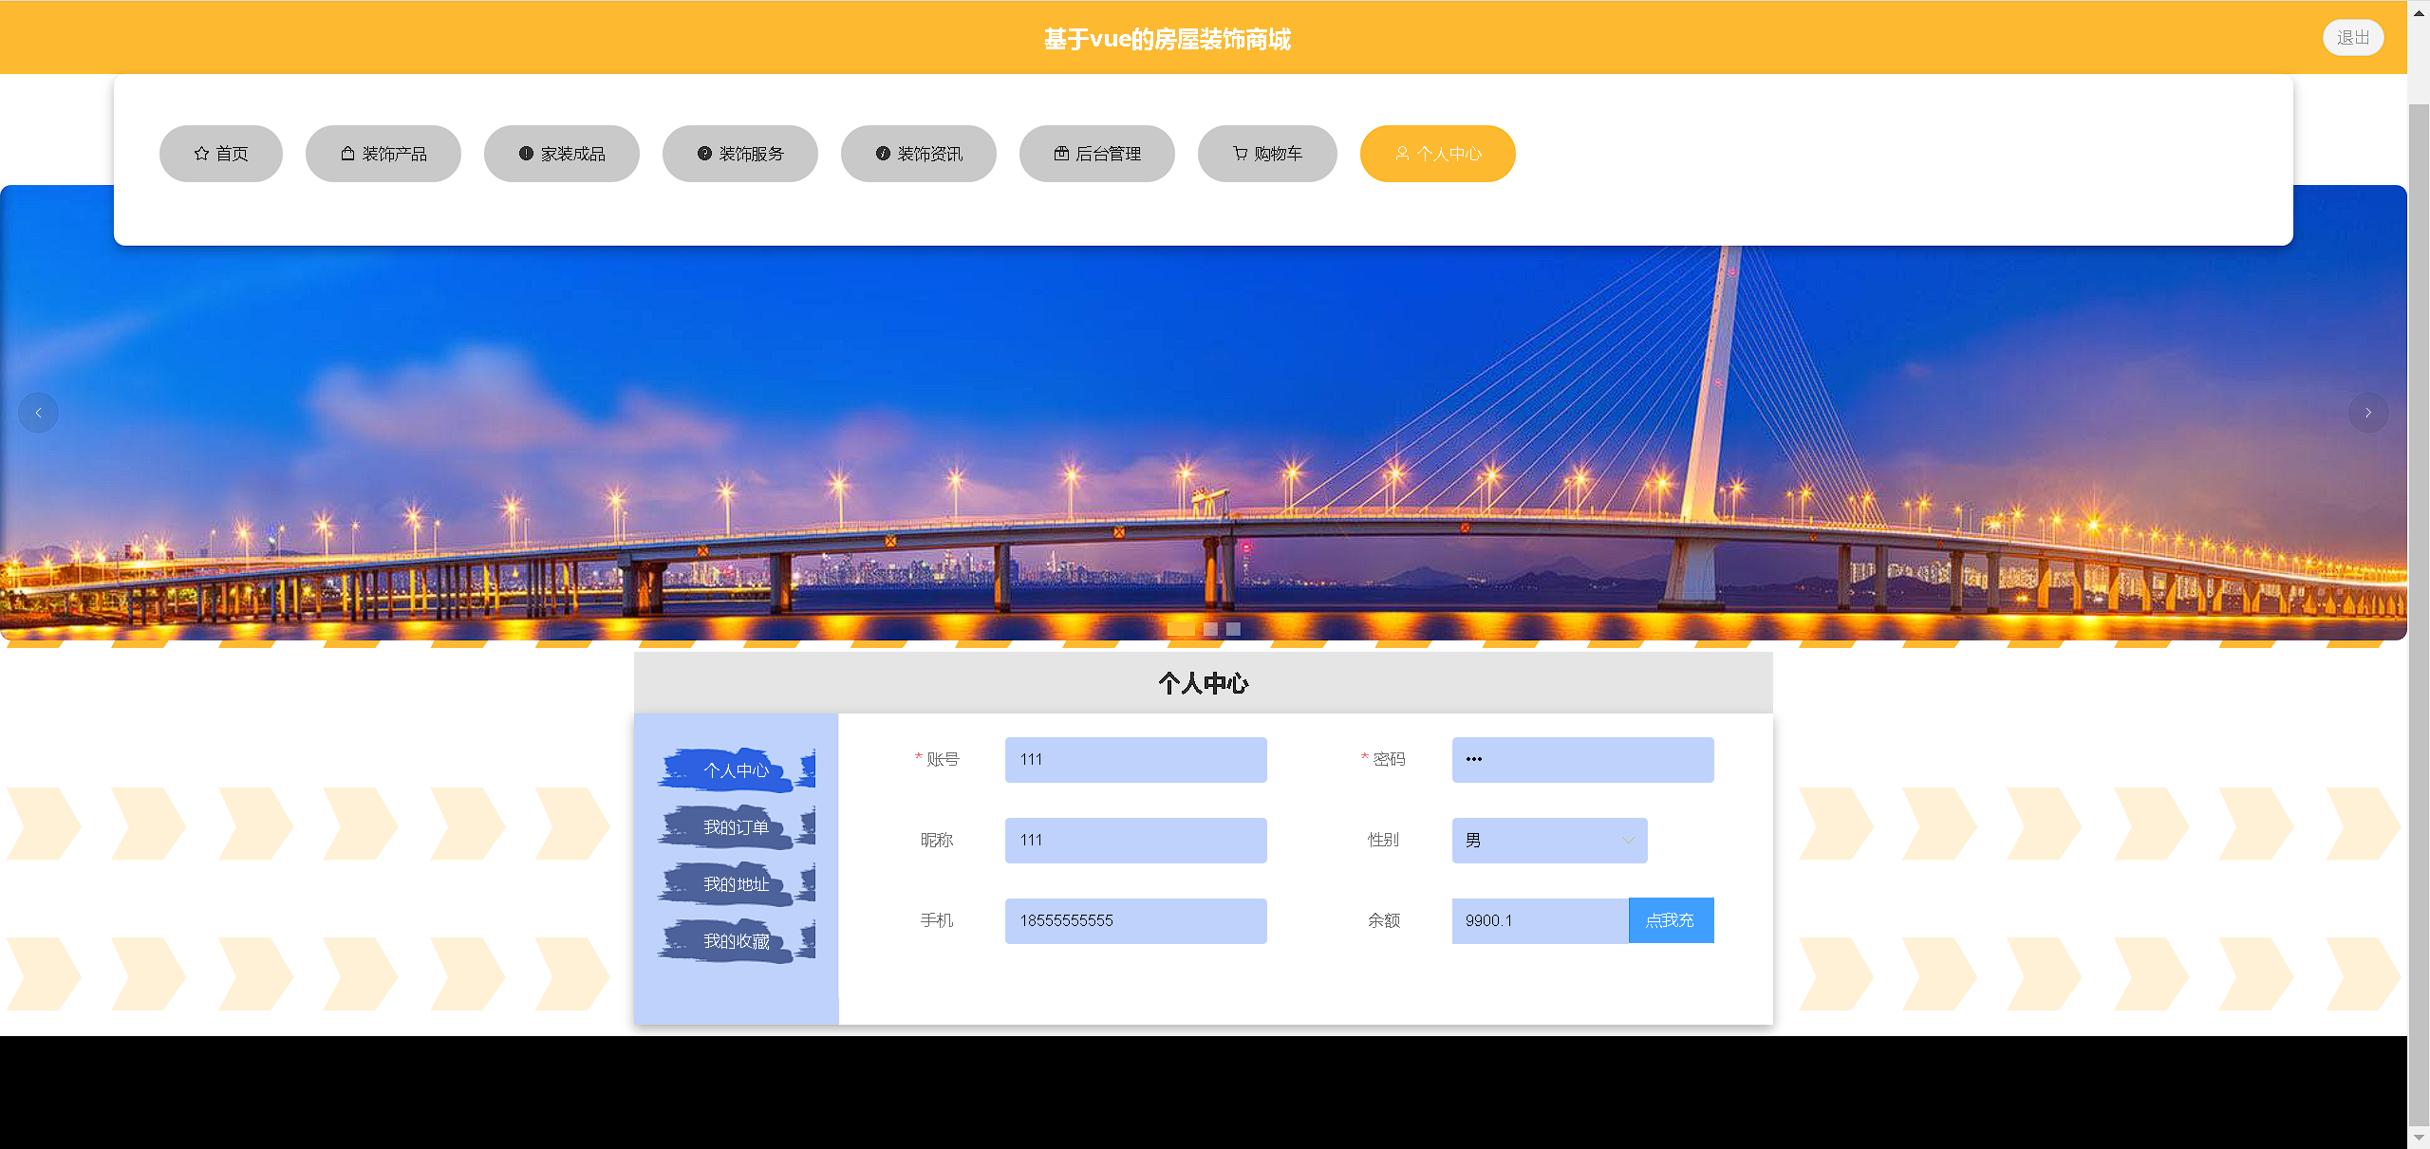Screen dimensions: 2430x1149
Task: Click the star icon beside 首页
Action: pos(201,154)
